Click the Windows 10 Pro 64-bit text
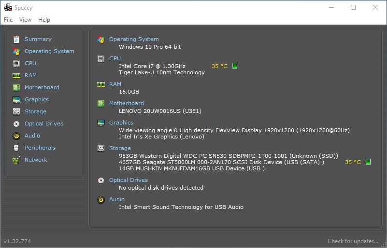The width and height of the screenshot is (387, 248). 150,47
